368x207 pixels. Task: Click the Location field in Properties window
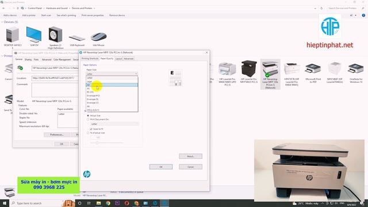tap(55, 78)
